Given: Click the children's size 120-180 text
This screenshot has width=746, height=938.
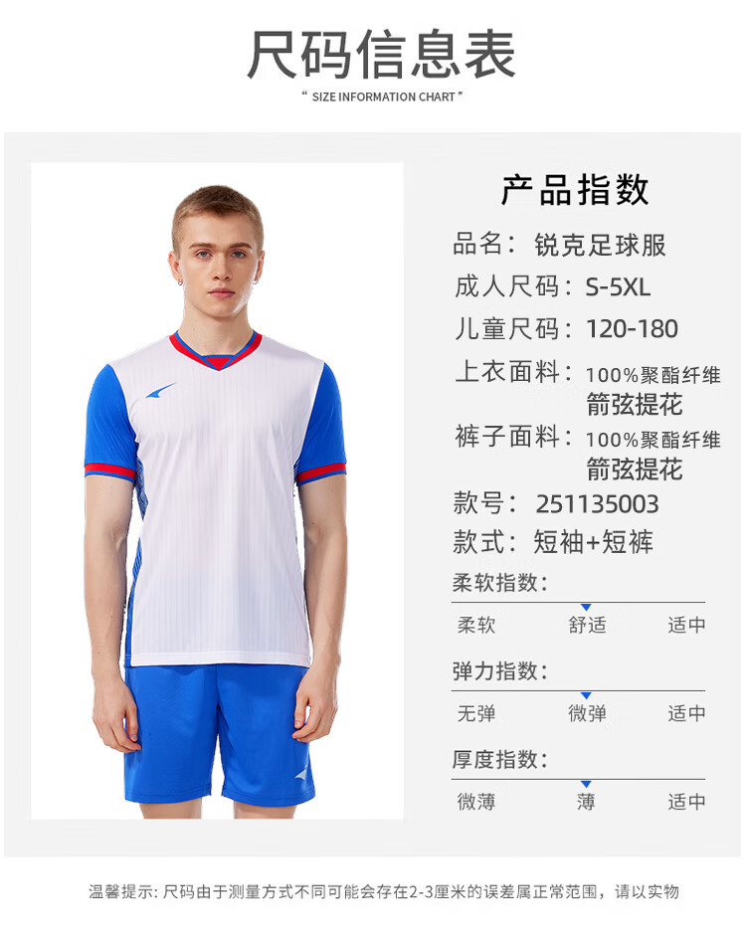Looking at the screenshot, I should tap(632, 329).
